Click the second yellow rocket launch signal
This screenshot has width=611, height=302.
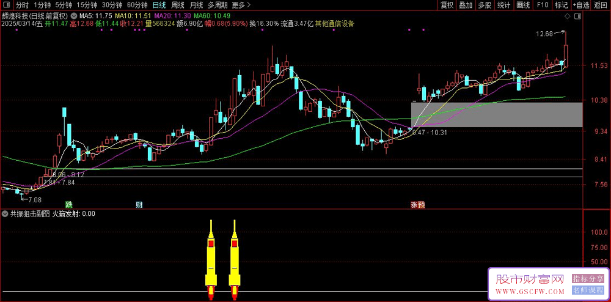[235, 260]
